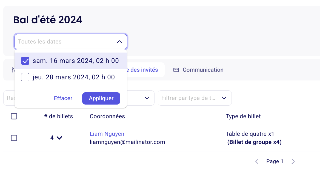Go to next page arrow
This screenshot has width=320, height=179.
click(x=293, y=161)
